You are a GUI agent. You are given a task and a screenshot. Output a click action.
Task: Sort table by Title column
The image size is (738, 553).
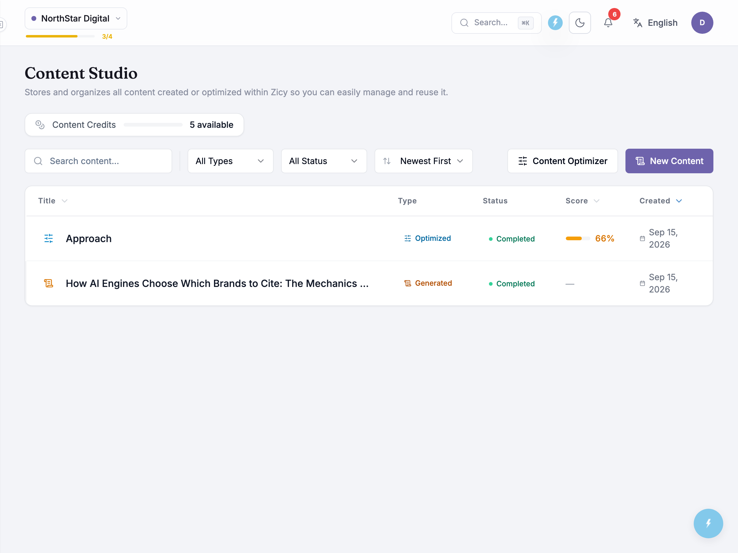pos(53,201)
